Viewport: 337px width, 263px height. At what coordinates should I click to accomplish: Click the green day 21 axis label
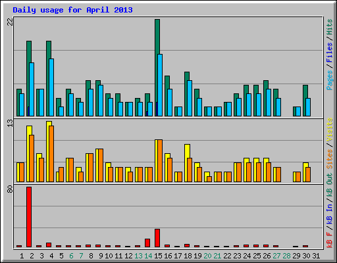tap(217, 256)
